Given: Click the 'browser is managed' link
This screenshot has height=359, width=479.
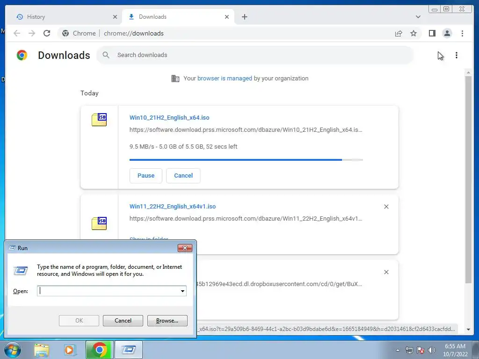Looking at the screenshot, I should coord(225,79).
